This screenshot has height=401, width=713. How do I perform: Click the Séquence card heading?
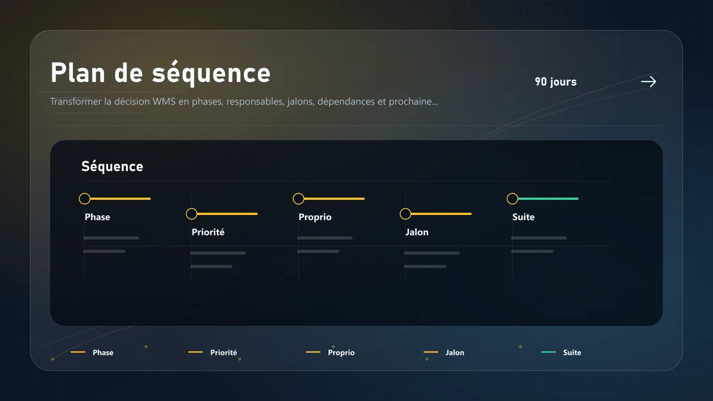point(112,166)
